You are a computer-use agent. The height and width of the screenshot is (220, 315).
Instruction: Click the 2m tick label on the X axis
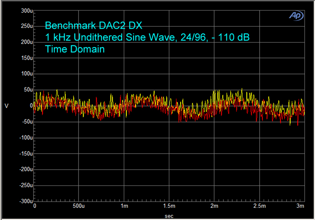click(x=214, y=207)
